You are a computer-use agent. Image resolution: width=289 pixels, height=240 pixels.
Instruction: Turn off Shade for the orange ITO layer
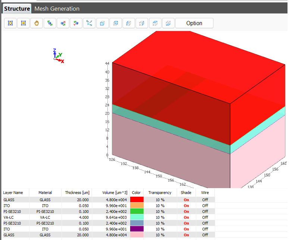[186, 206]
